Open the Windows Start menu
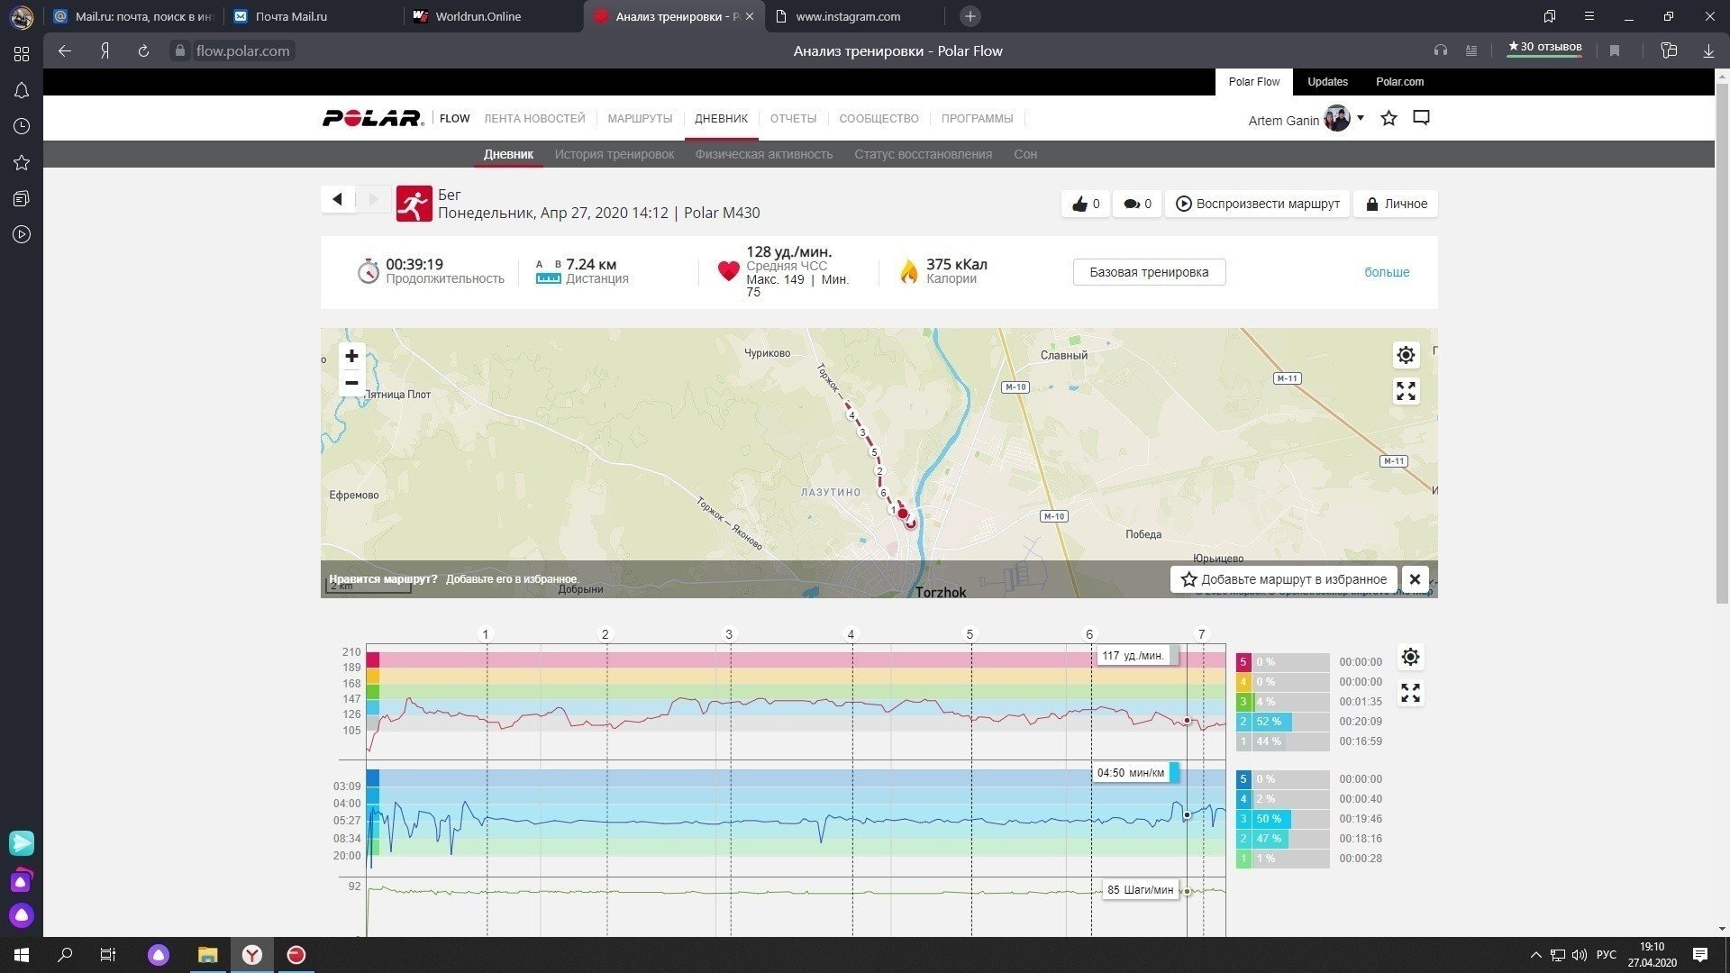Screen dimensions: 1730x973 pyautogui.click(x=22, y=955)
